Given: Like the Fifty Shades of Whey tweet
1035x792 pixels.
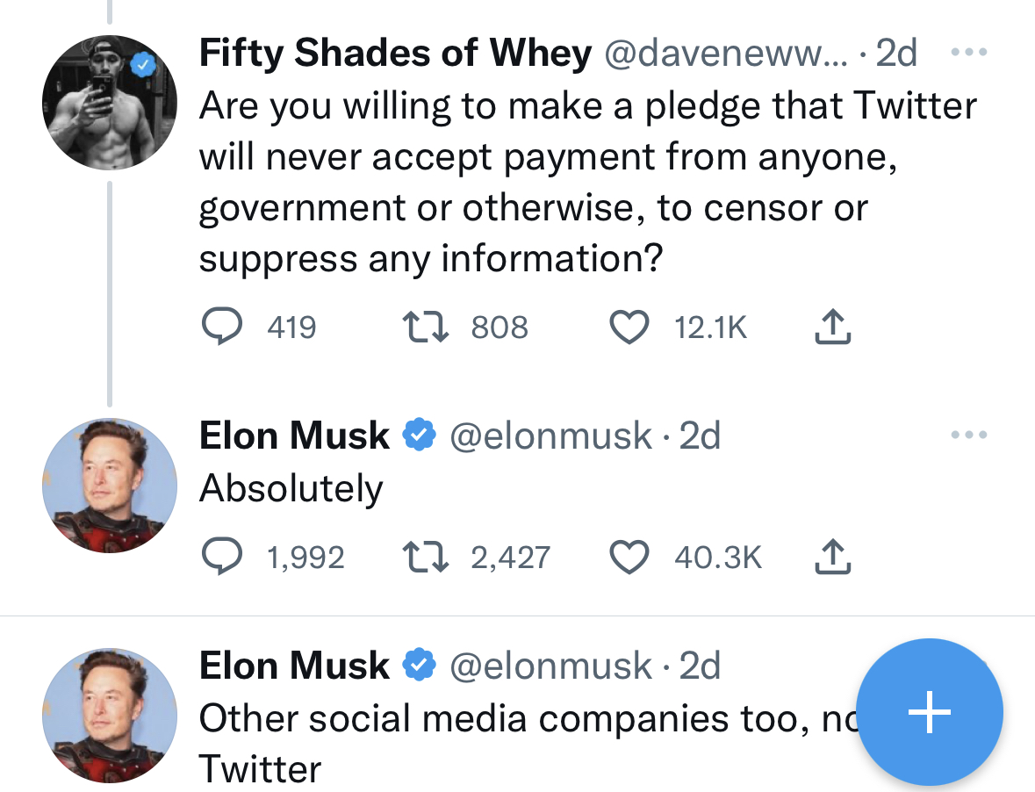Looking at the screenshot, I should click(x=629, y=328).
